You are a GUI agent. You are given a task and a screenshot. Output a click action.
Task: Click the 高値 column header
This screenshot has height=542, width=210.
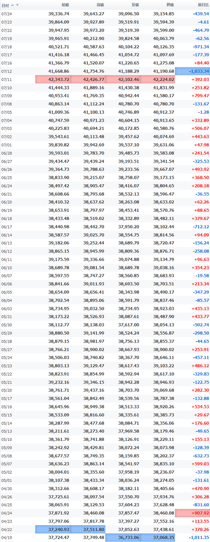click(100, 5)
